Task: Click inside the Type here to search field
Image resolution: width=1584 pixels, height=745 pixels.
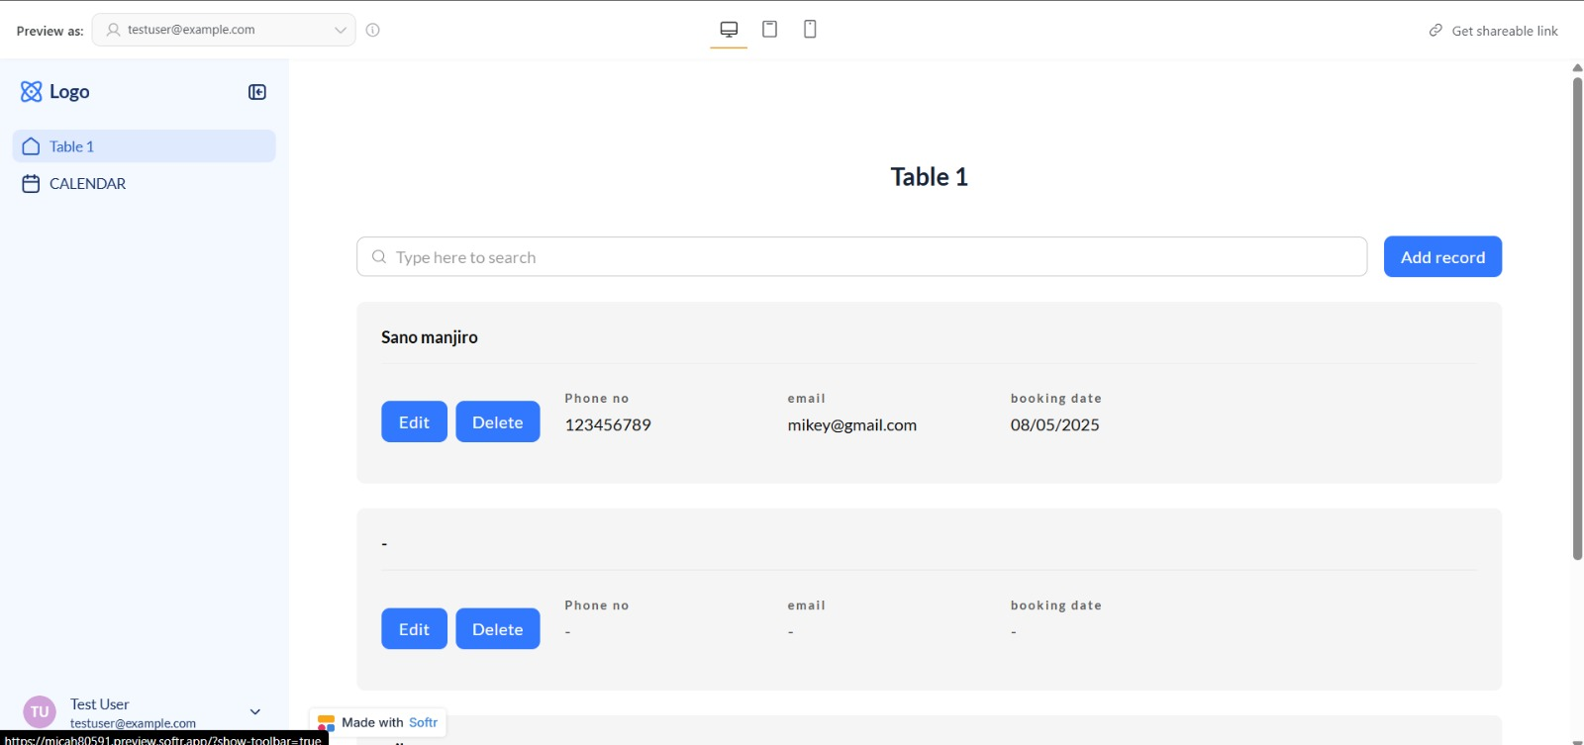Action: pos(861,256)
